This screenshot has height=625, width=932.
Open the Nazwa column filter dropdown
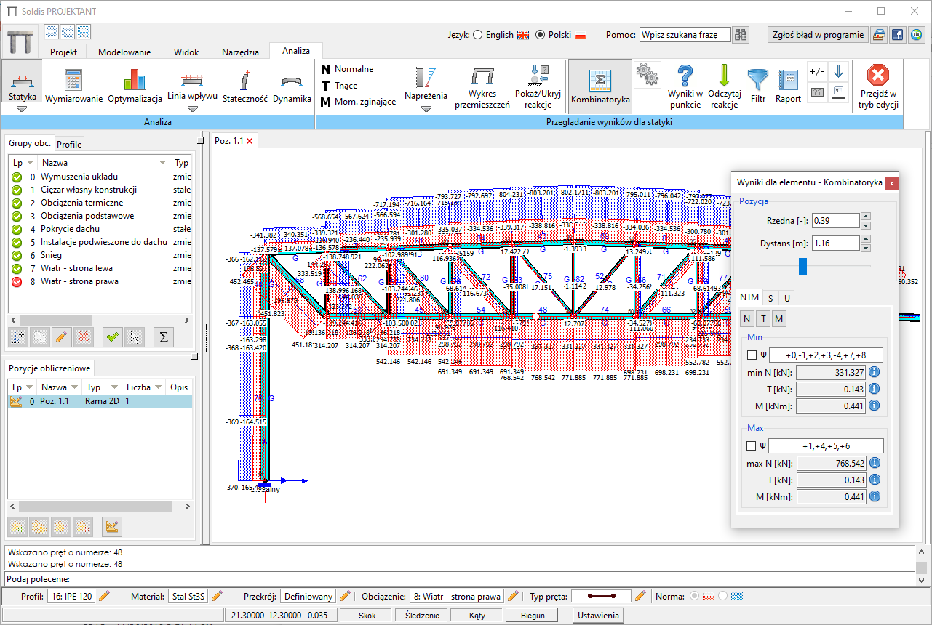tap(162, 163)
